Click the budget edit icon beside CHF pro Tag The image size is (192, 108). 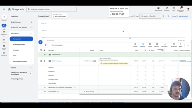95,61
